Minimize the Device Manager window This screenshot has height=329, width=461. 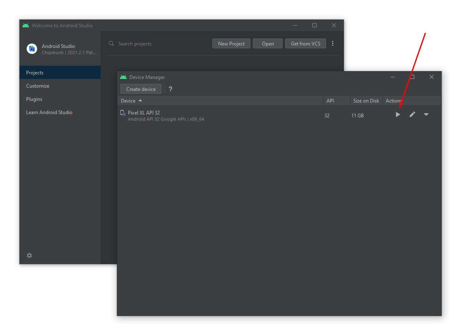click(392, 77)
